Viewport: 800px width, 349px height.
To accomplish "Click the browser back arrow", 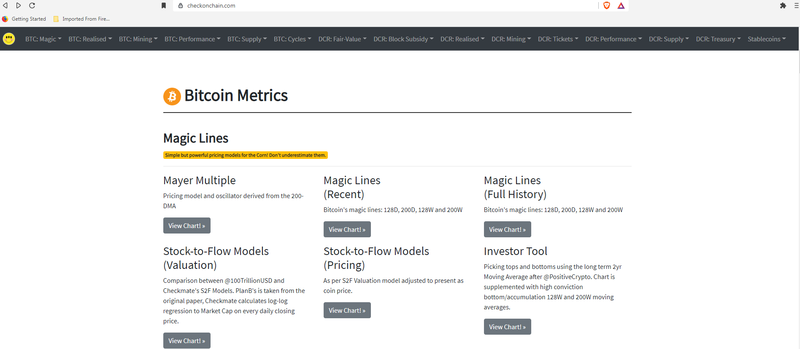I will click(5, 5).
